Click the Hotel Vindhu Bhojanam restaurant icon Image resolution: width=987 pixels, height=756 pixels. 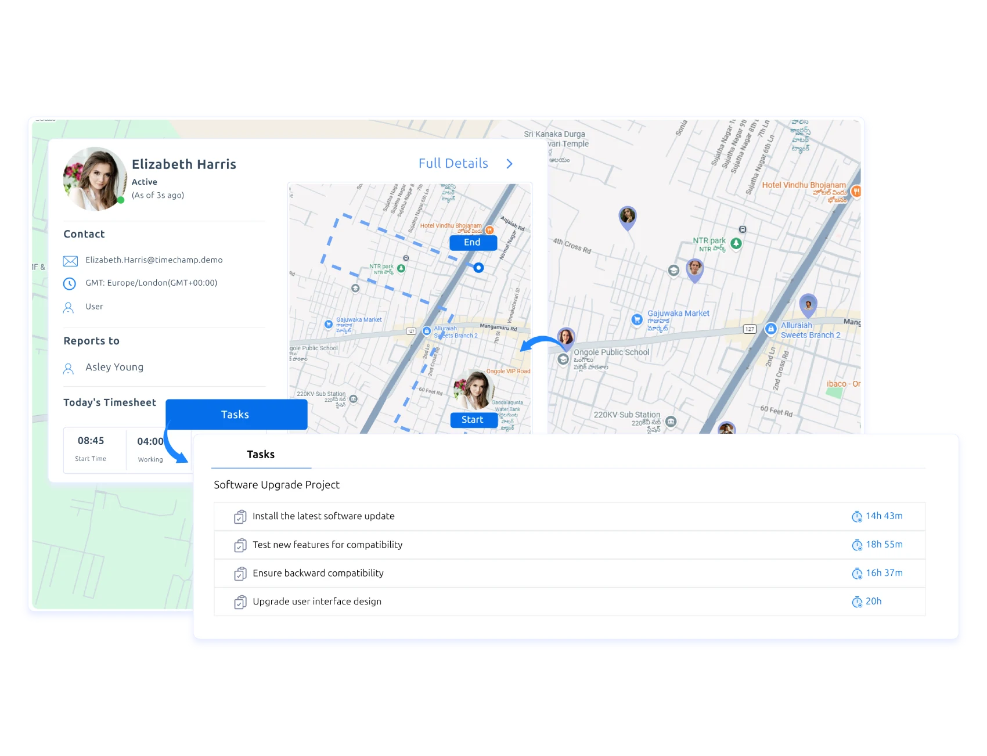[x=858, y=192]
